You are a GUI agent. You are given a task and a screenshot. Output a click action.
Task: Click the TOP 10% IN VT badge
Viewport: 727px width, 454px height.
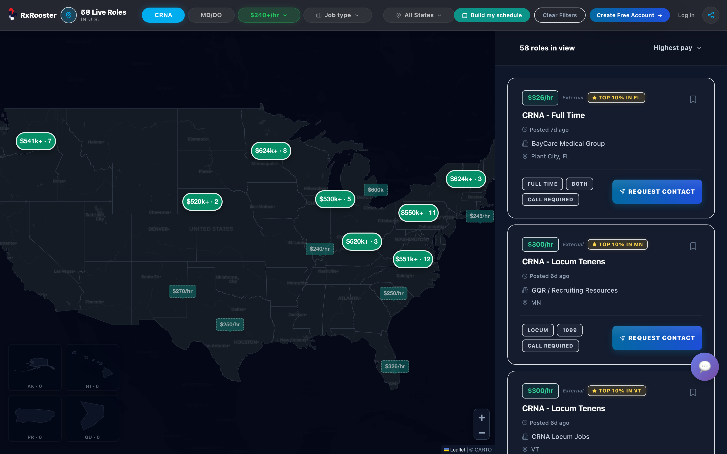(617, 391)
